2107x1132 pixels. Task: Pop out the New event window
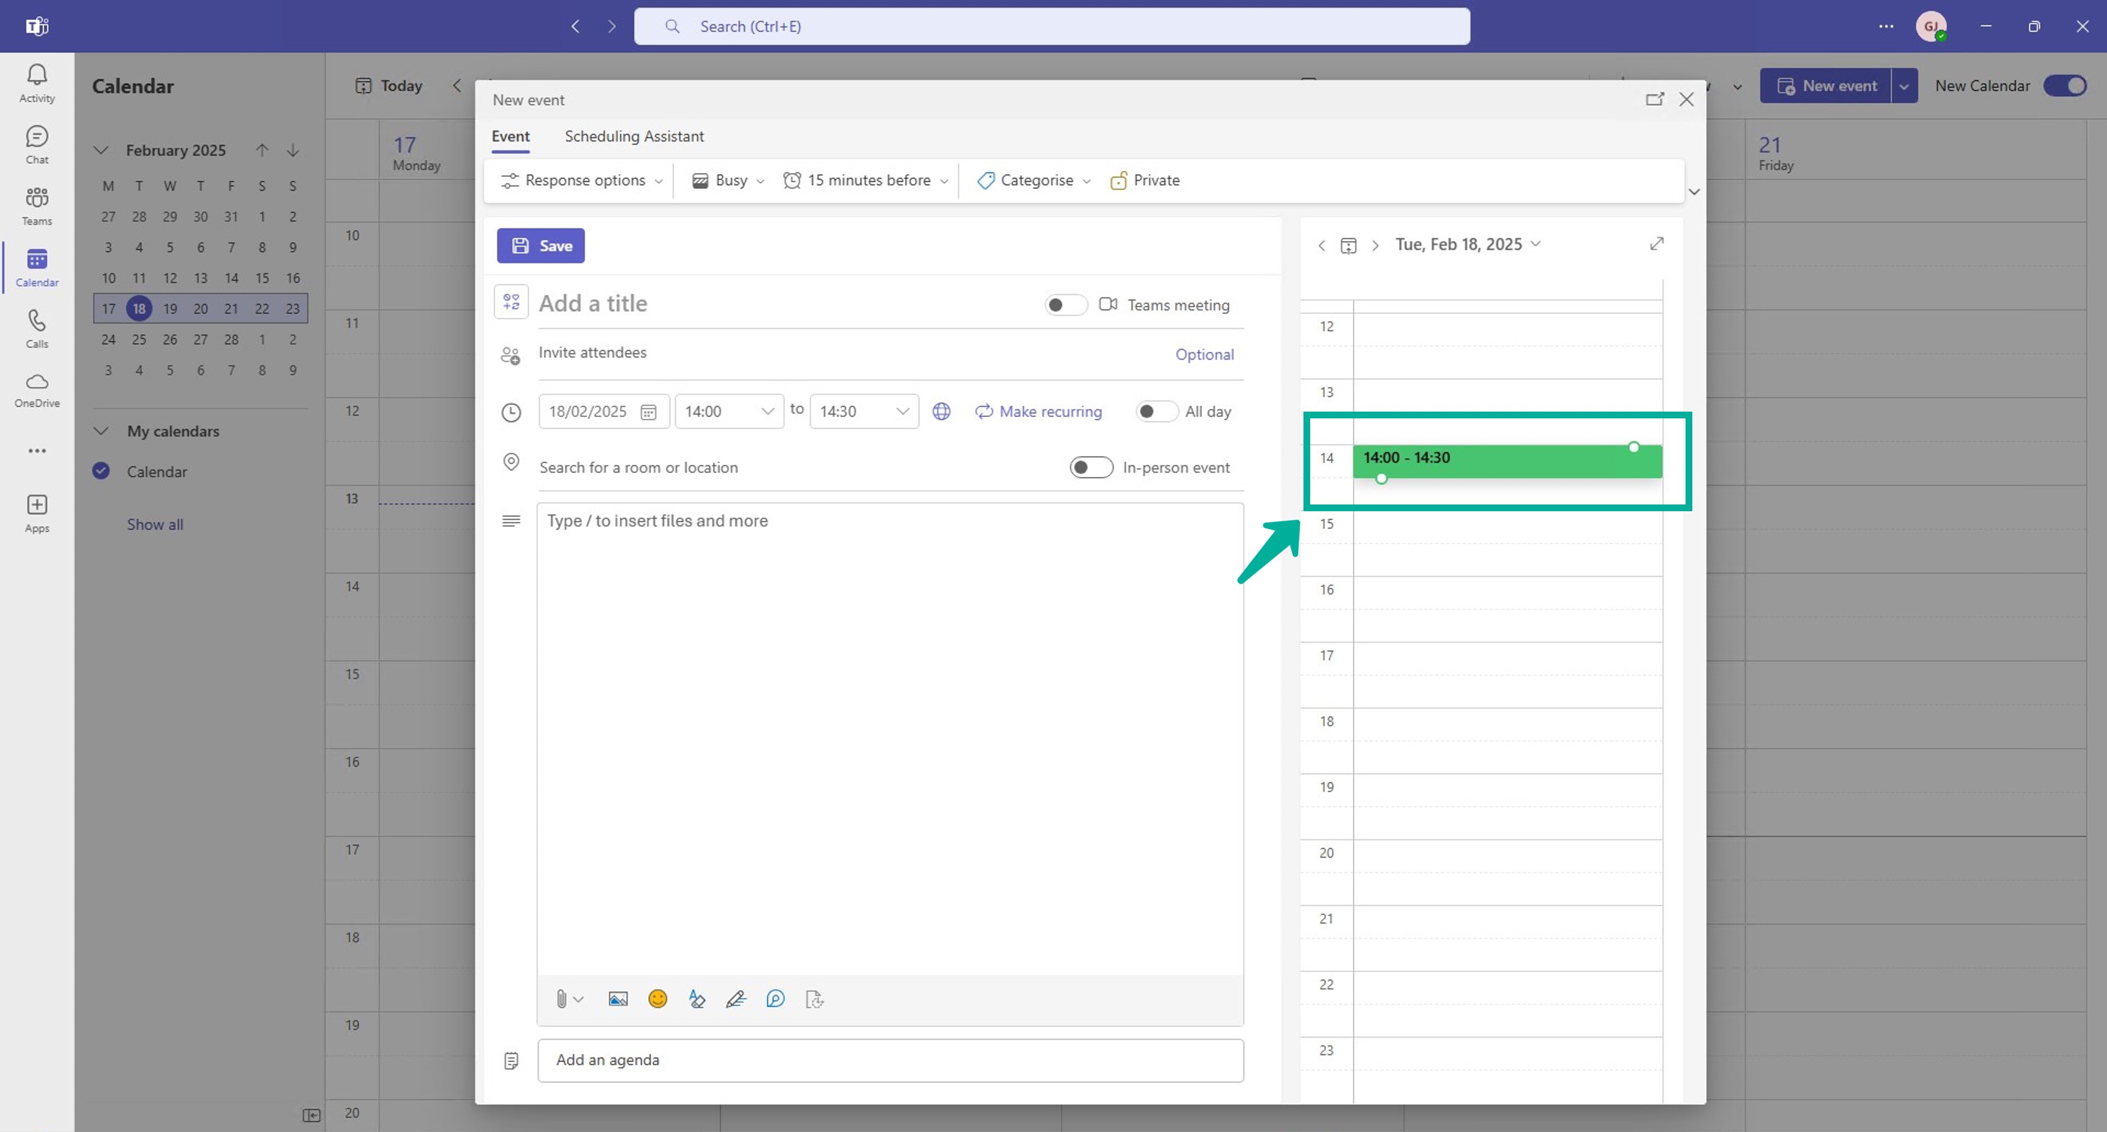pos(1654,99)
